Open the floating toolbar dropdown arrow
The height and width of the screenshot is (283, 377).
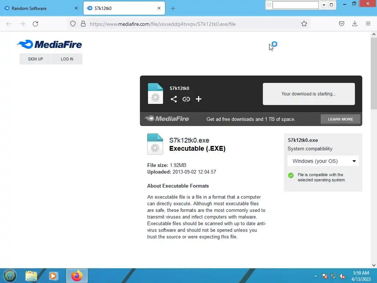[x=324, y=5]
